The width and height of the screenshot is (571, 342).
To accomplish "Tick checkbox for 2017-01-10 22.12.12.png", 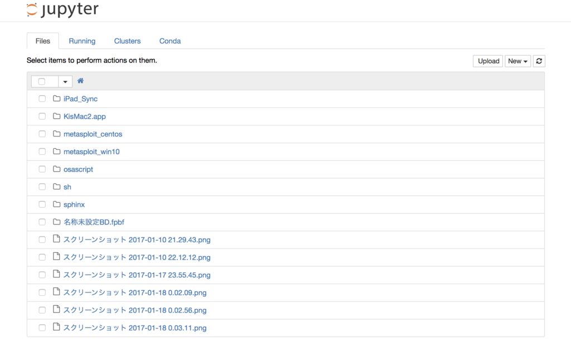I will tap(42, 257).
